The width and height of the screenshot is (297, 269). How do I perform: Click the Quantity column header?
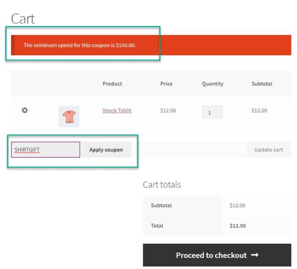[212, 84]
